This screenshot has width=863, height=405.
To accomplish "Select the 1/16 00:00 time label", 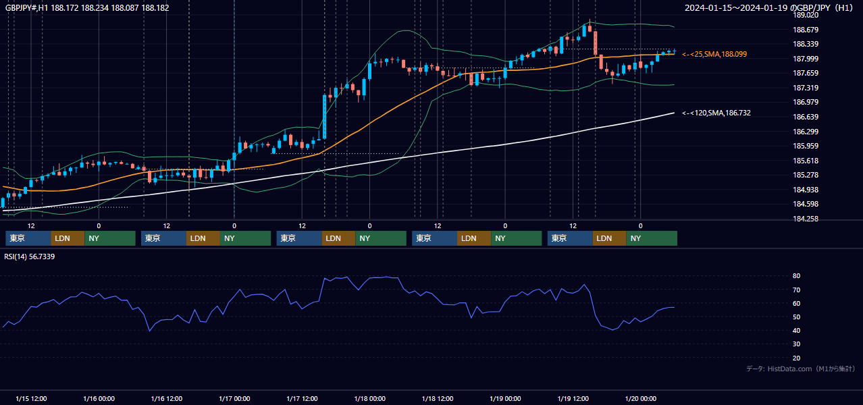I will click(99, 399).
